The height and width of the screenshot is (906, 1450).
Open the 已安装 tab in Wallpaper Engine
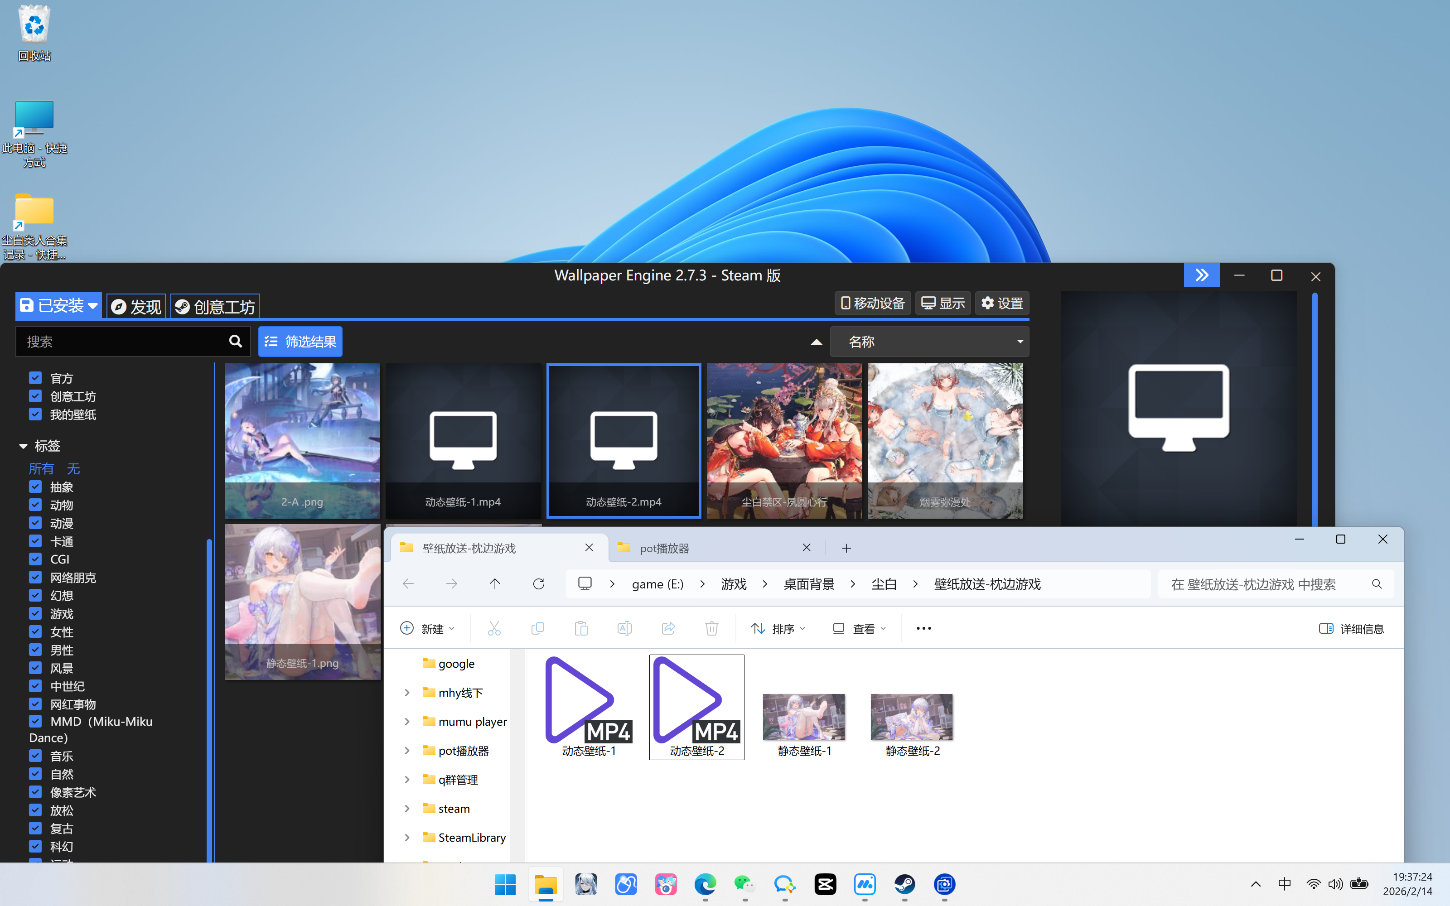point(58,306)
